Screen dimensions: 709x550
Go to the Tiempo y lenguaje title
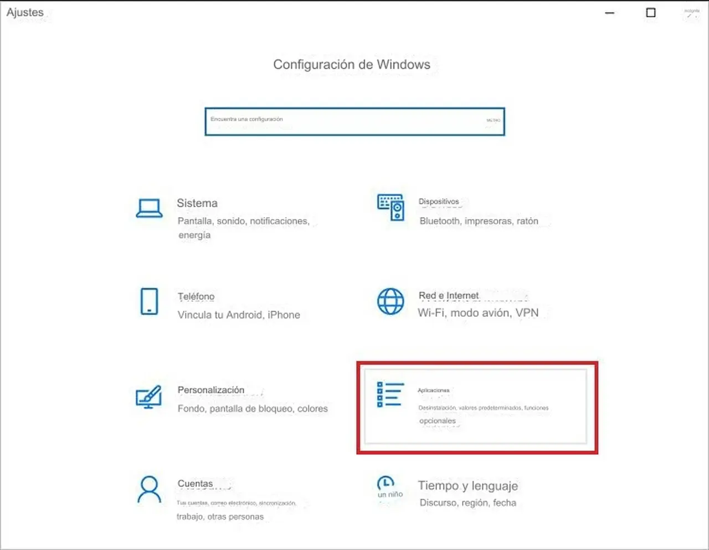pyautogui.click(x=468, y=486)
